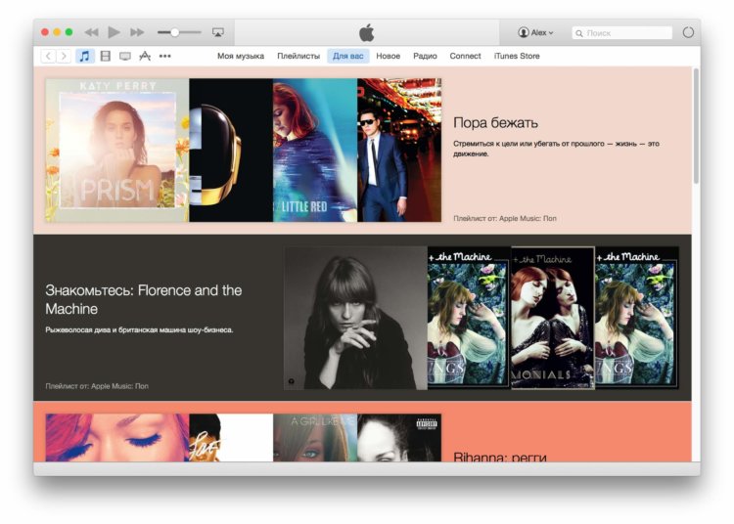This screenshot has height=524, width=734.
Task: Open the Пора бежать playlist title
Action: pyautogui.click(x=495, y=123)
